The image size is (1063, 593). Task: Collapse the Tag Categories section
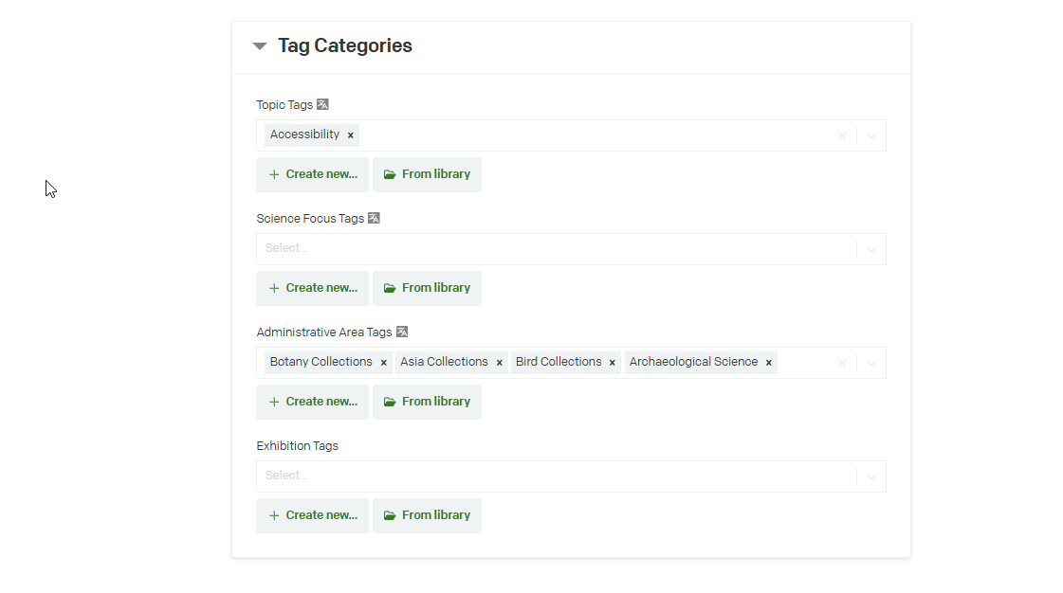click(x=260, y=46)
